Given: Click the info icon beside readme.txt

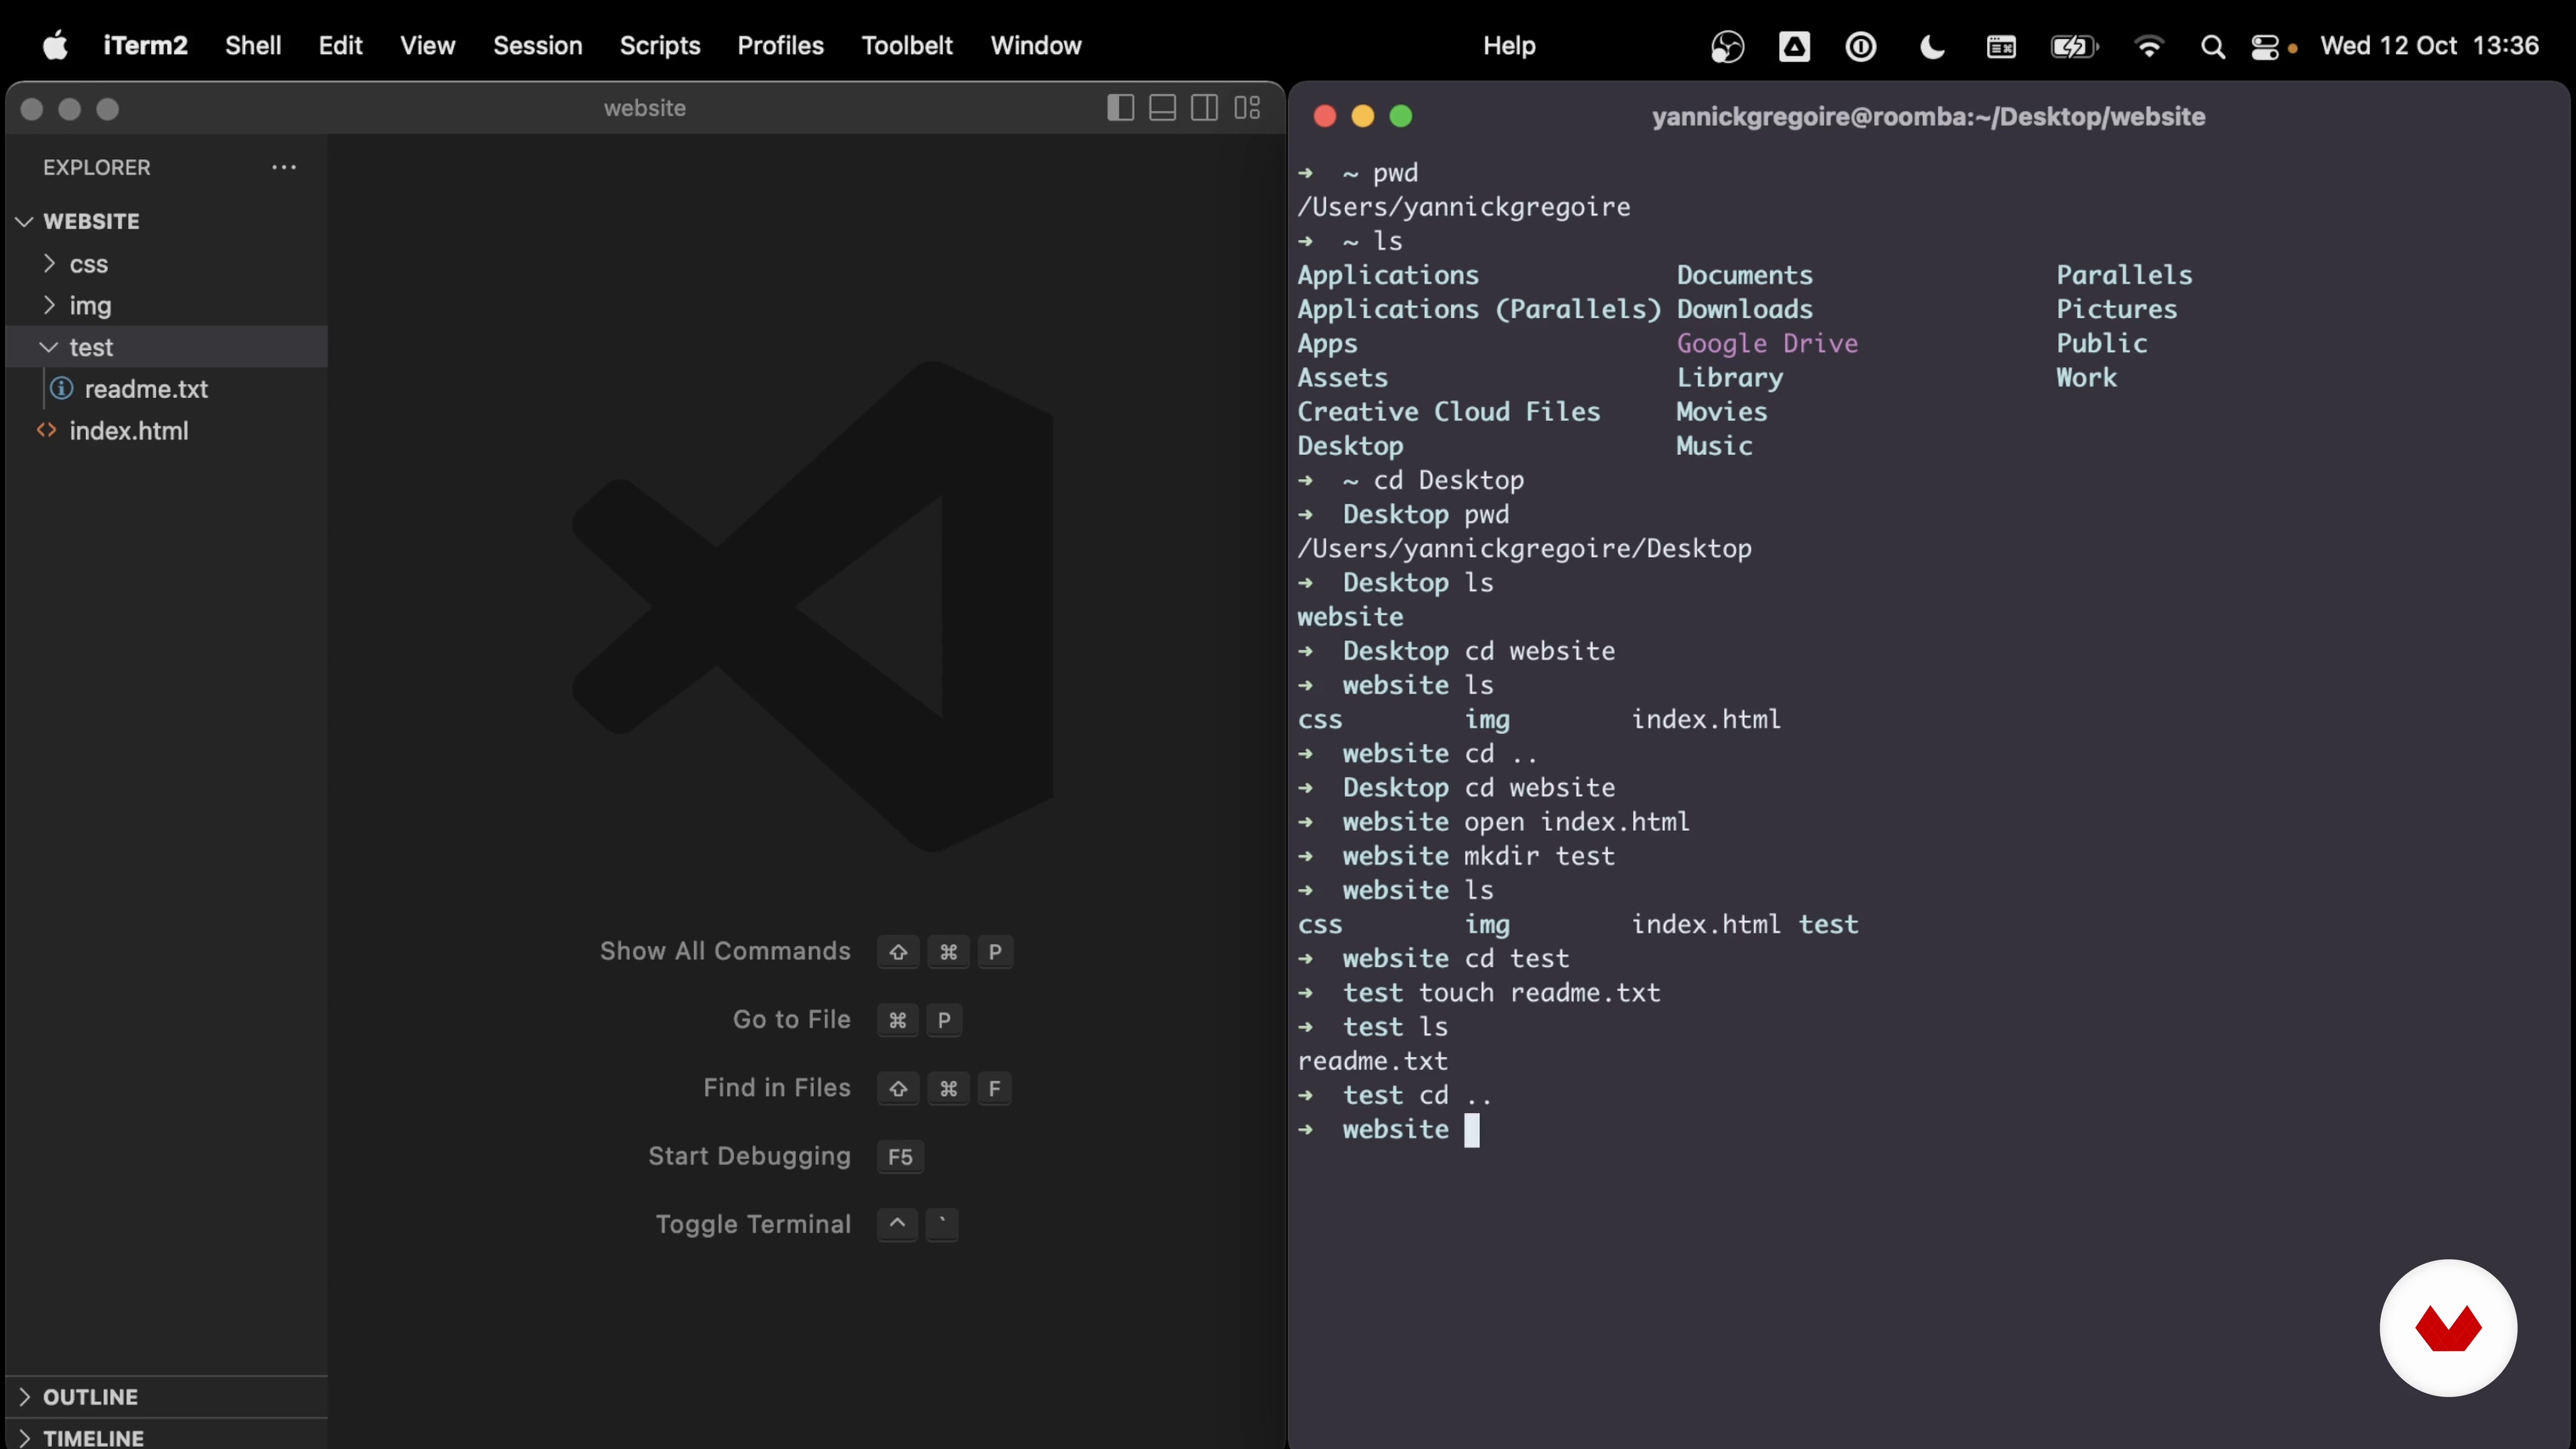Looking at the screenshot, I should point(62,388).
